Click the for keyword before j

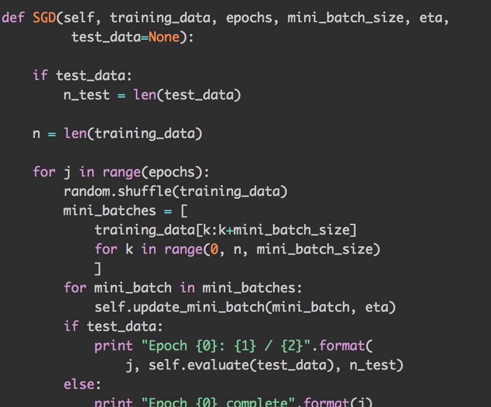click(44, 172)
